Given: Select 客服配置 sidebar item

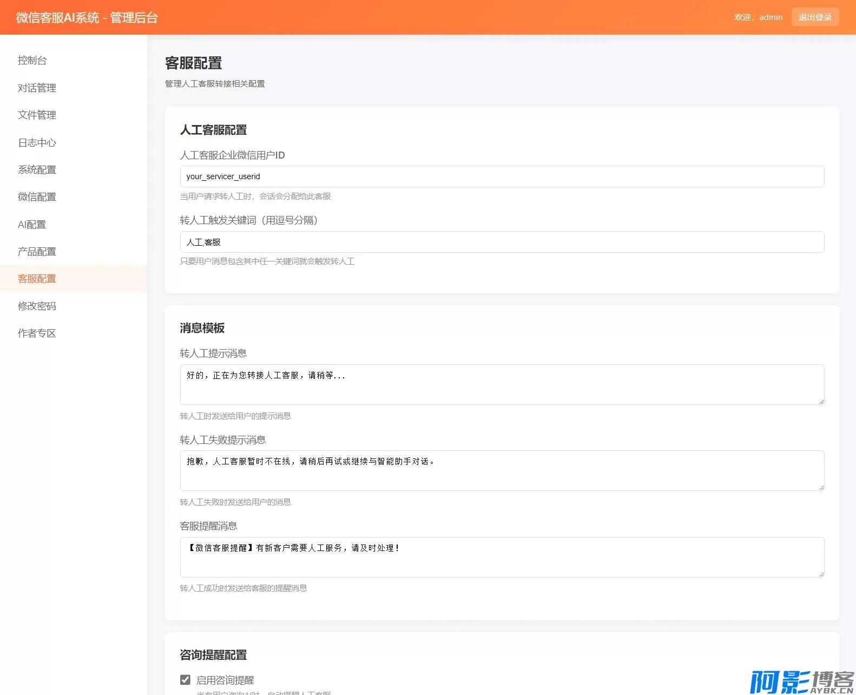Looking at the screenshot, I should tap(37, 279).
